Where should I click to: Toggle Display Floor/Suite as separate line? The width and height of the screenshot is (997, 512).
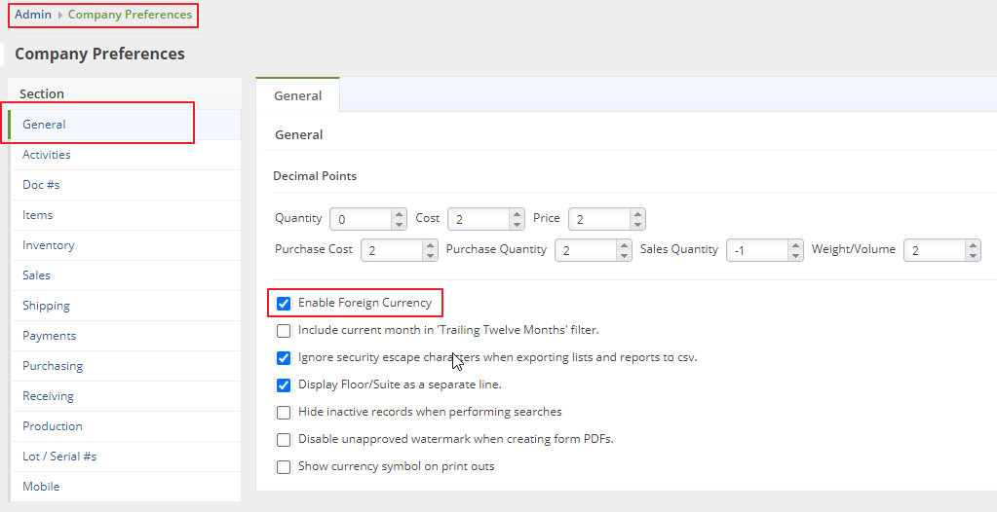click(x=284, y=385)
